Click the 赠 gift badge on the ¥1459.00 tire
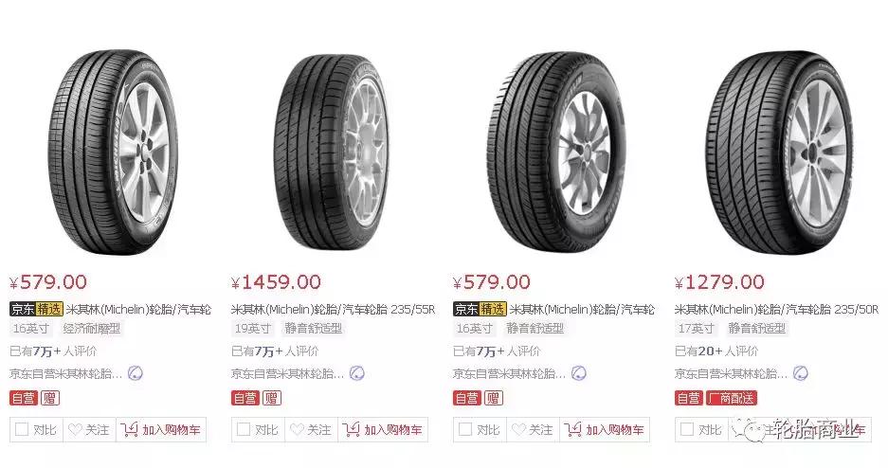The image size is (888, 468). [271, 398]
